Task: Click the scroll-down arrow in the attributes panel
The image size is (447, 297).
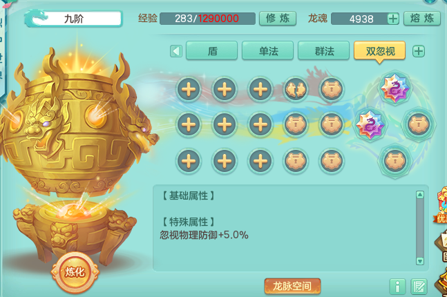Action: (x=419, y=261)
